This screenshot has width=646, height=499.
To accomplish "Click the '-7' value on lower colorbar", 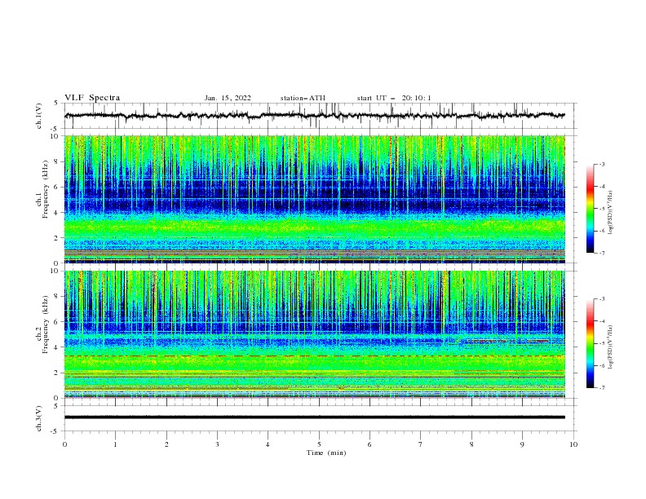I will coord(601,388).
